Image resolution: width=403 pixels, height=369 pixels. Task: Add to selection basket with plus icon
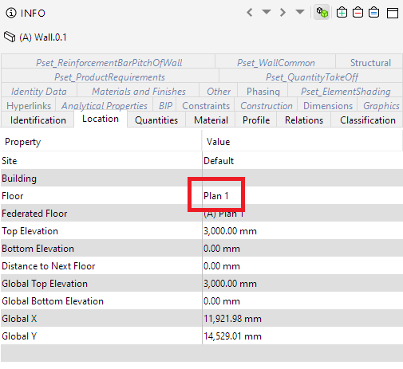[342, 13]
